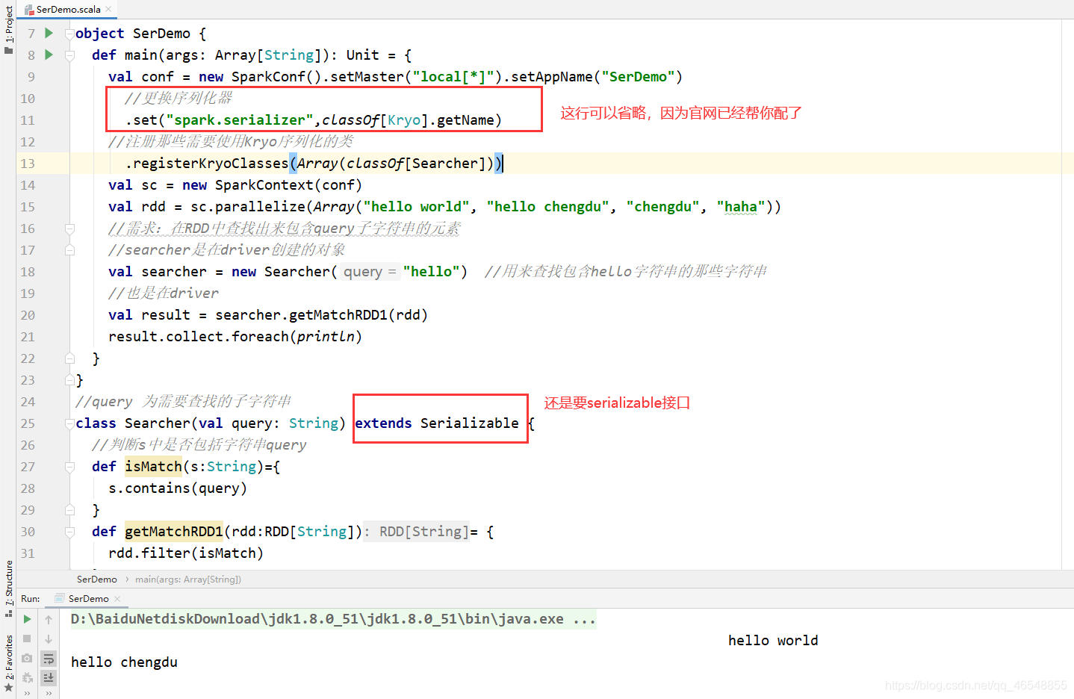Click the SerDemo run configuration window icon
Viewport: 1074px width, 699px height.
coord(60,598)
